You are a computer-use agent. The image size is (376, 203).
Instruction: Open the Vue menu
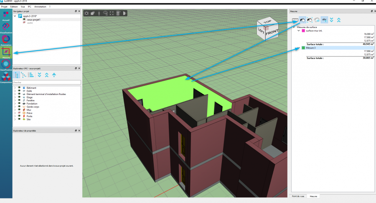23,7
